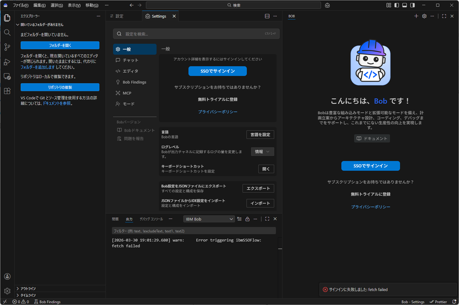Screen dimensions: 459x305
Task: Open the output panel more actions ellipsis
Action: (255, 219)
